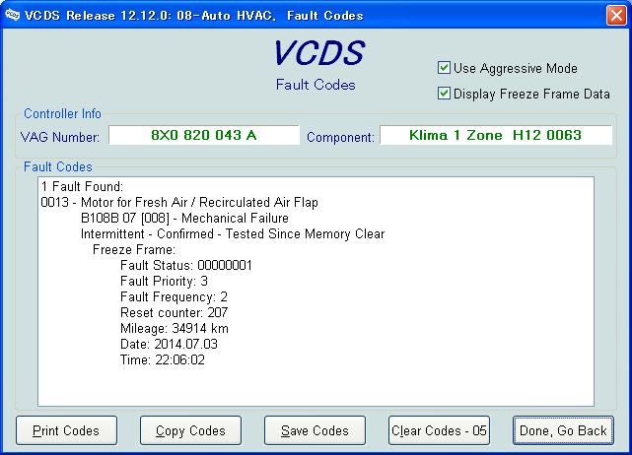Click the Intermittent - Confirmed status line

(233, 233)
